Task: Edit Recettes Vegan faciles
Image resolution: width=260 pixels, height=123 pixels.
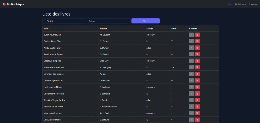Action: [x=191, y=100]
